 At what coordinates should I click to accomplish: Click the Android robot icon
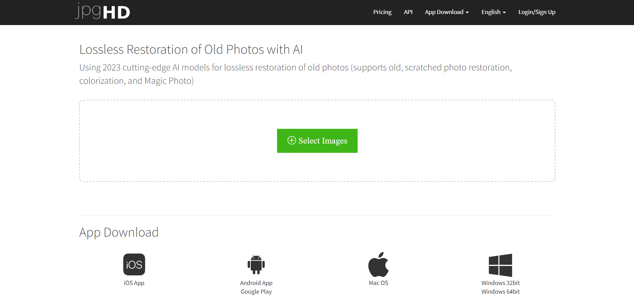pyautogui.click(x=256, y=265)
